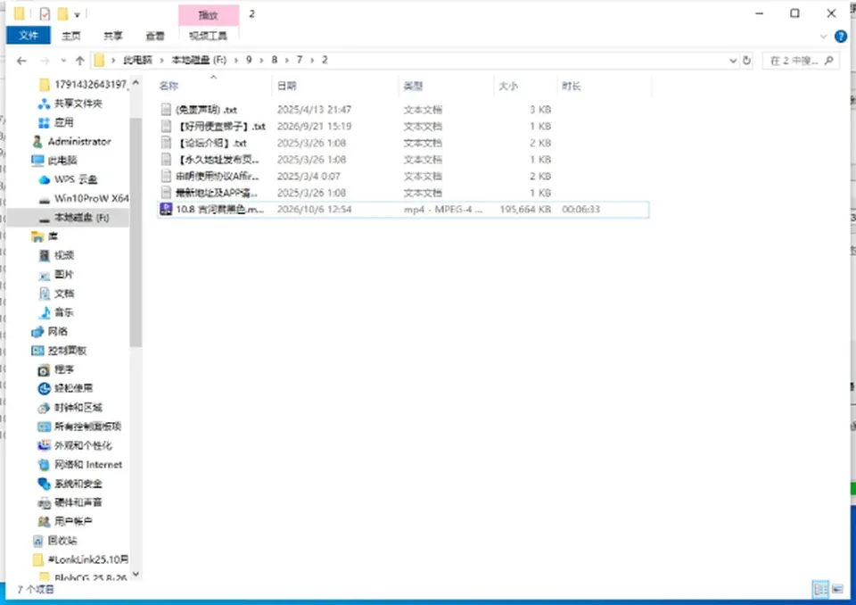
Task: Click the search box for folder 2
Action: (801, 61)
